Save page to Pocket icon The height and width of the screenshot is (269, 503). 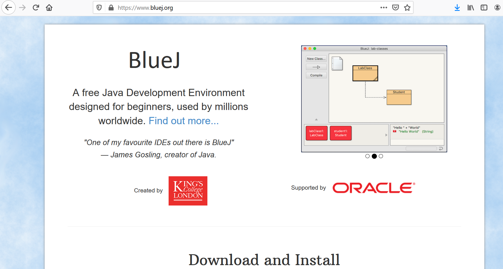click(395, 8)
